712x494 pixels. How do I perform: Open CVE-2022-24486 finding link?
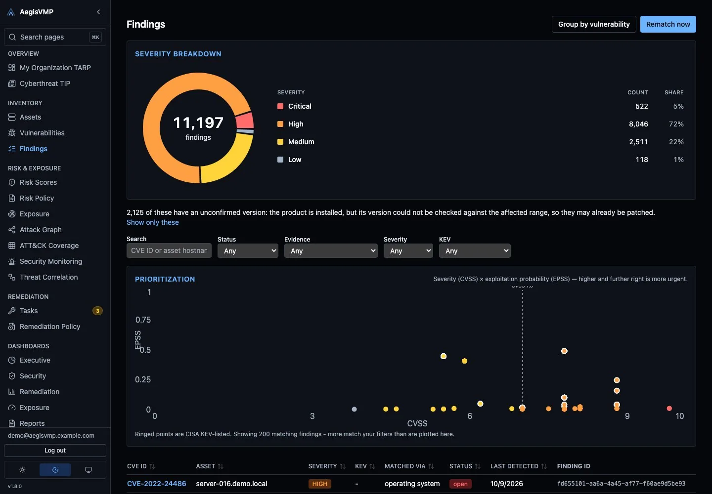point(157,484)
